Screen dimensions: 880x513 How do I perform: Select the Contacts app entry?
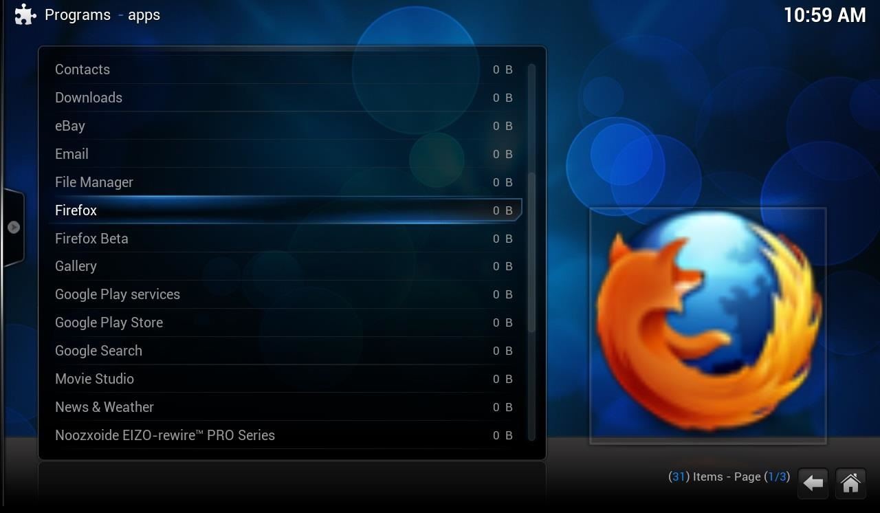click(285, 69)
